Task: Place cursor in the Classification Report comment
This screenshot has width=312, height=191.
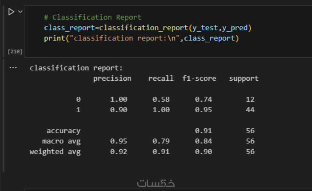Action: coord(93,18)
